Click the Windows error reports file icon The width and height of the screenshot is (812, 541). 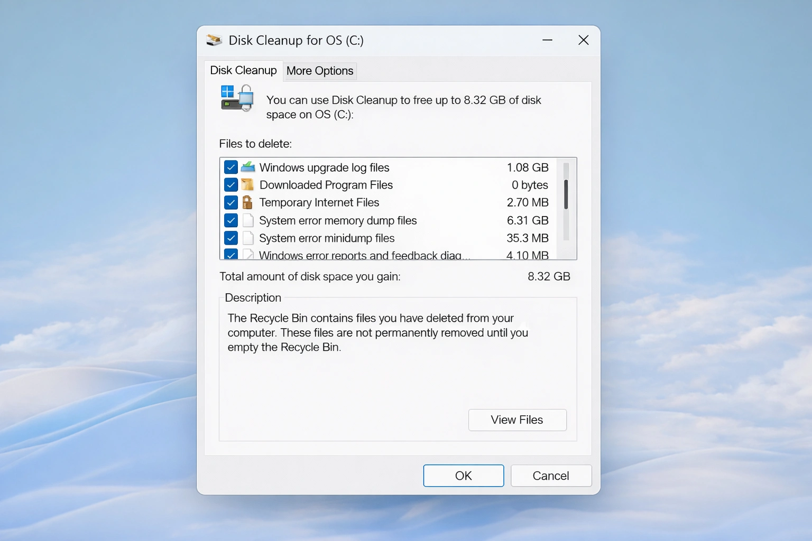(248, 254)
